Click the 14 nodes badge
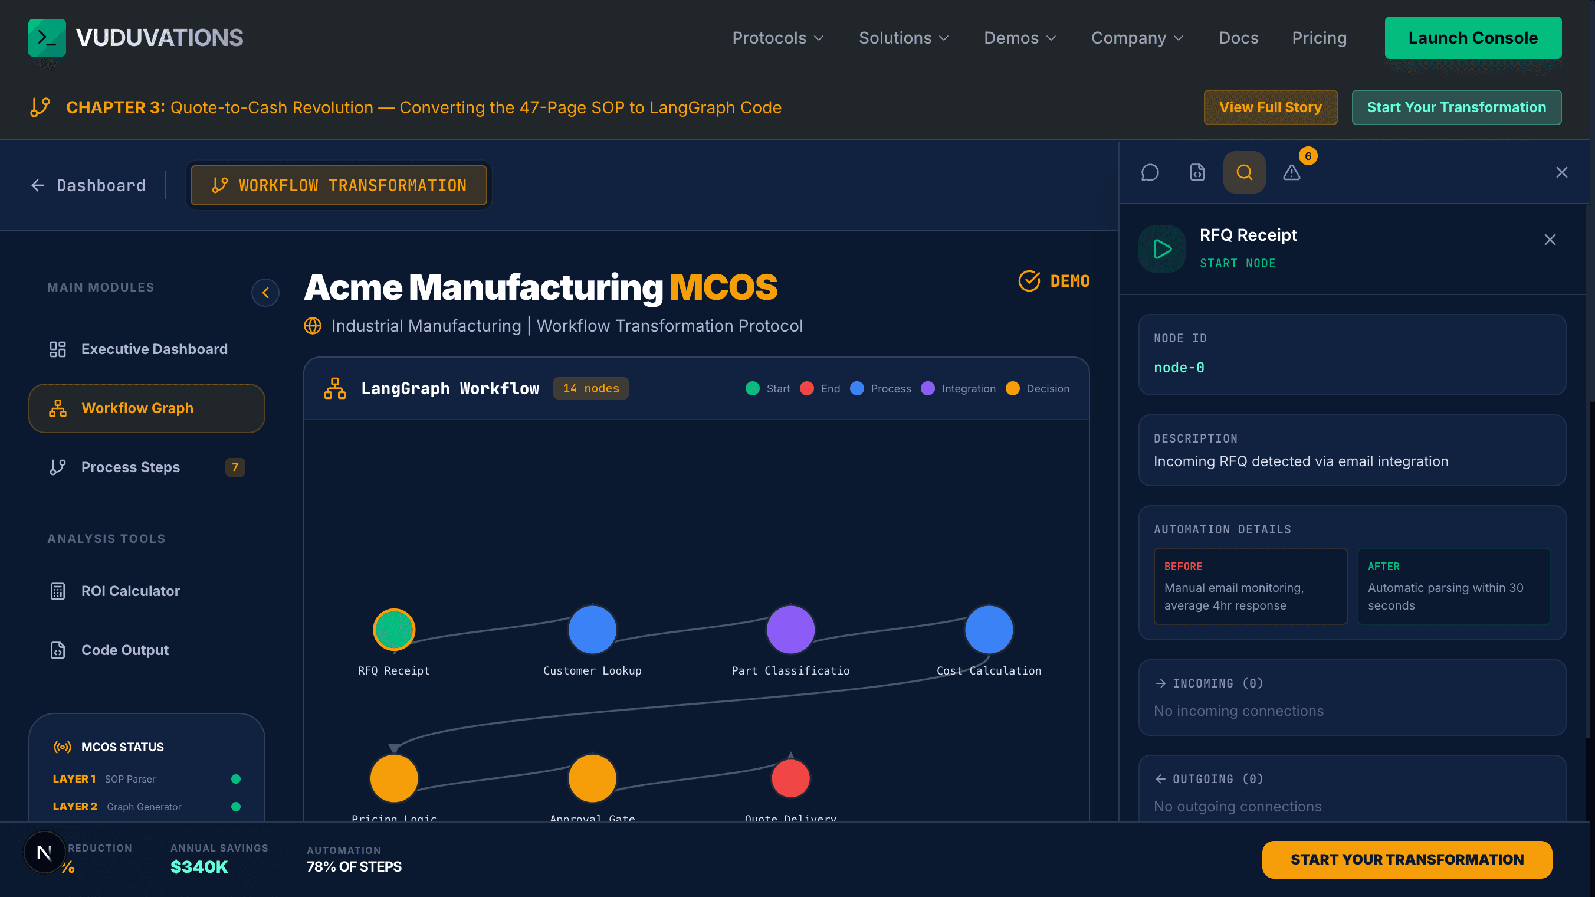 (x=590, y=388)
